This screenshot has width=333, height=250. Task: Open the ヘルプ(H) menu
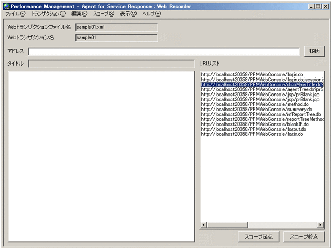click(x=152, y=14)
